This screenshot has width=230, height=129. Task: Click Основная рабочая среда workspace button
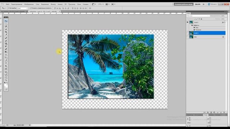184,4
